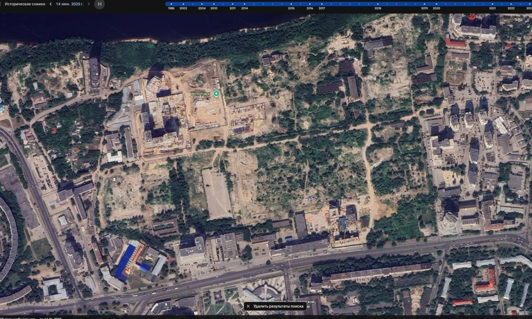Select the 2002 marker on the timeline
The image size is (532, 319).
pos(183,4)
